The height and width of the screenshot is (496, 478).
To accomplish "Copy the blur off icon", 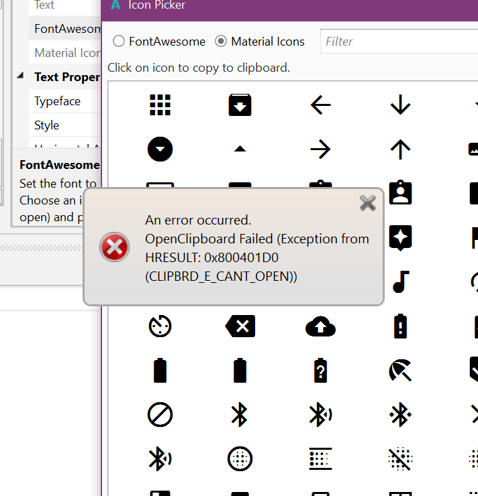I will click(400, 458).
